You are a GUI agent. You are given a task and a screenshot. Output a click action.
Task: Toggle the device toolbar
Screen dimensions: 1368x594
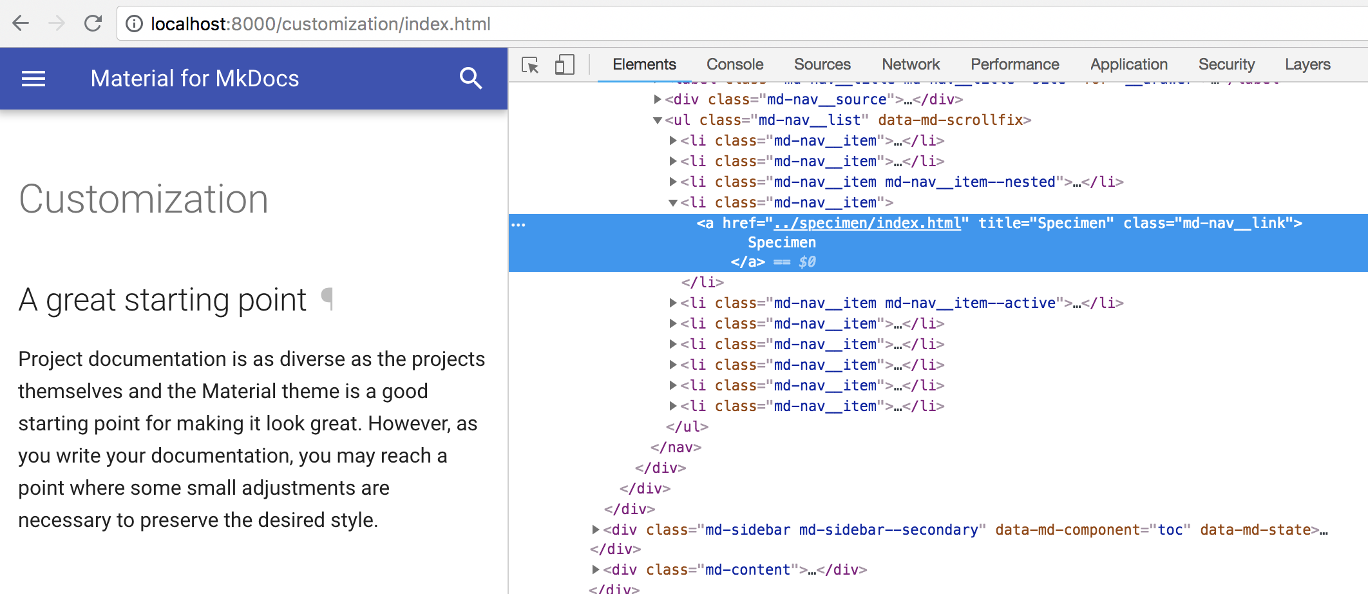coord(564,65)
